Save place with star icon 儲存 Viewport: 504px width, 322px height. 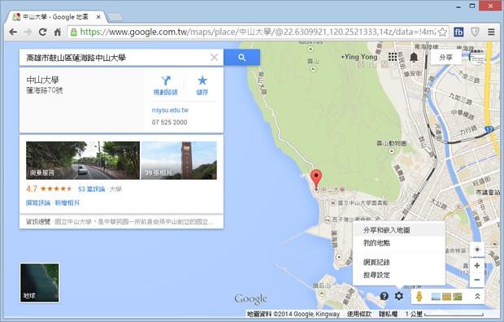(202, 85)
